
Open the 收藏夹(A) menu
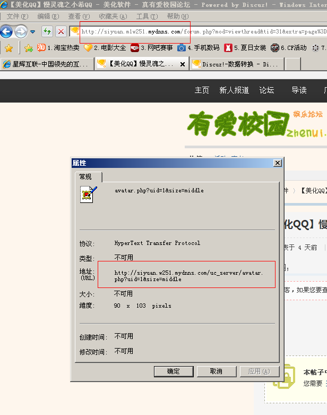[113, 16]
